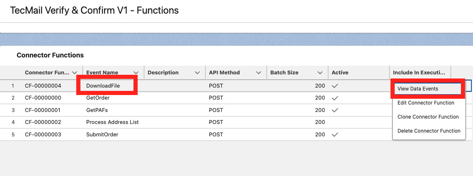Select SubmitOrder event name cell
The width and height of the screenshot is (473, 176).
pos(102,135)
